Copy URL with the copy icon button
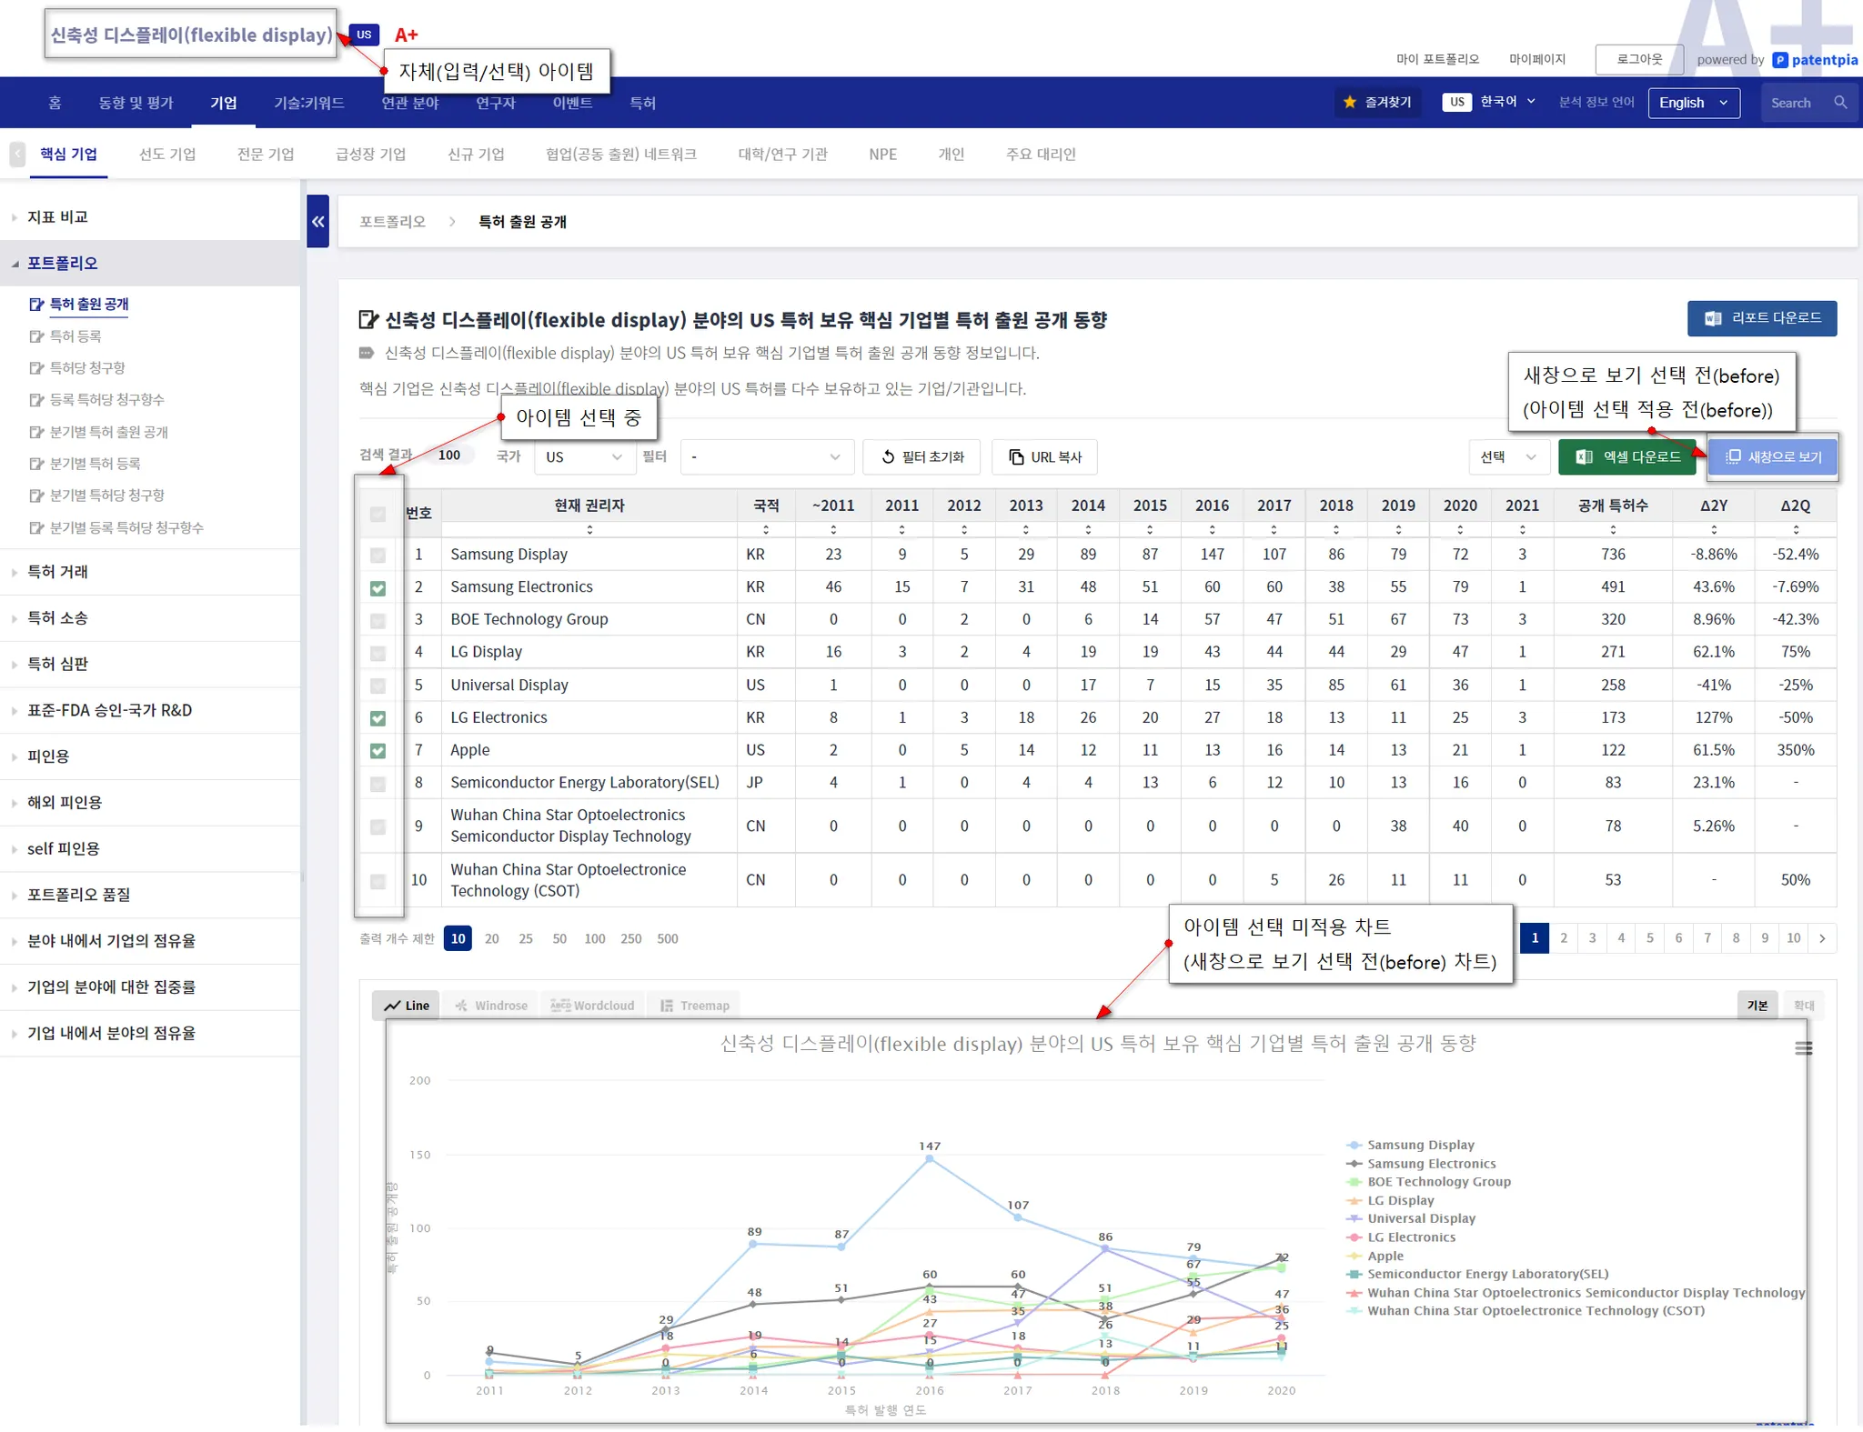Image resolution: width=1863 pixels, height=1432 pixels. click(x=1045, y=457)
